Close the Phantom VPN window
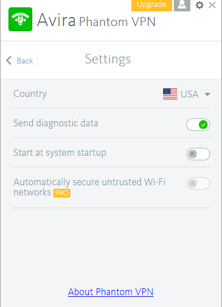 coord(212,5)
